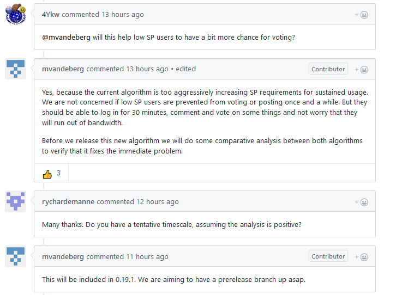Click the Contributor badge on the last comment
Image resolution: width=396 pixels, height=295 pixels.
(x=328, y=256)
